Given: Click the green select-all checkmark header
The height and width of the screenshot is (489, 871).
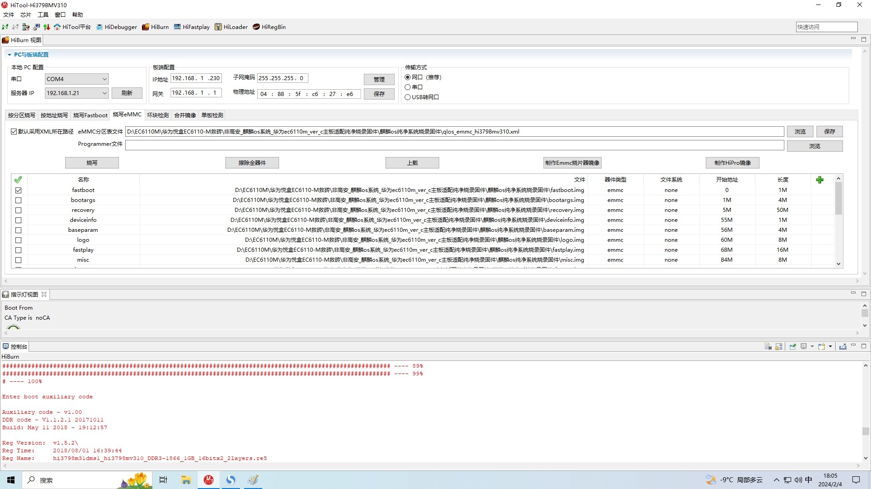Looking at the screenshot, I should pos(18,180).
